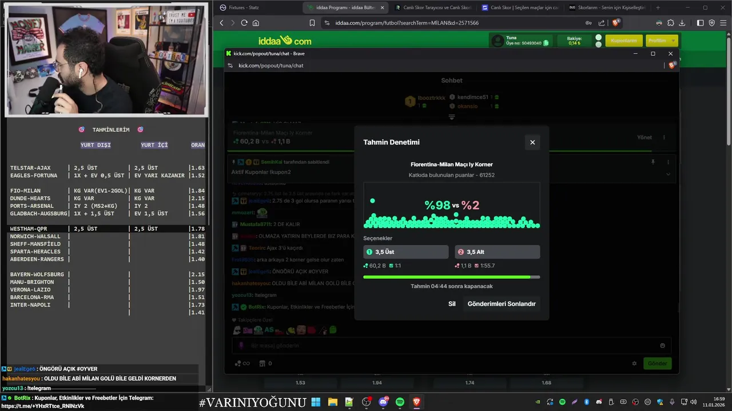Open the emoji picker in chat
This screenshot has height=411, width=732.
pos(663,345)
